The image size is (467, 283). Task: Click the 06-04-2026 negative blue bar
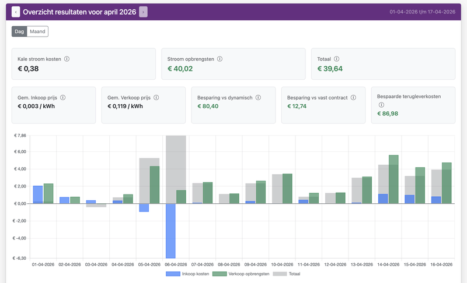click(x=170, y=231)
